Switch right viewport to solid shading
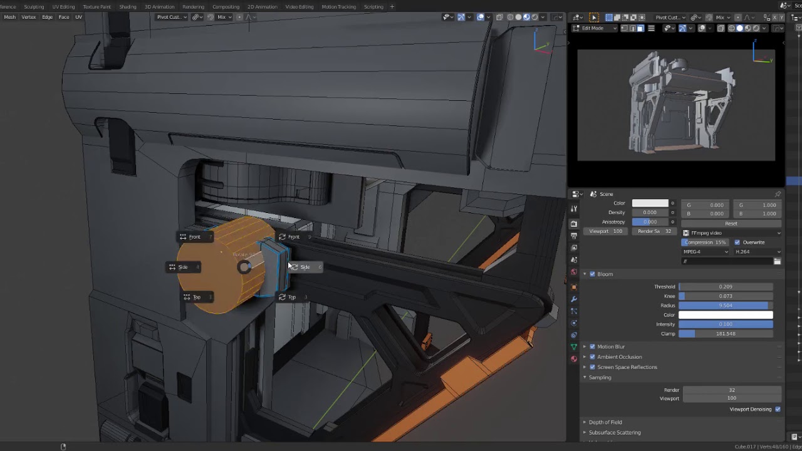Screen dimensions: 802x451 [740, 28]
